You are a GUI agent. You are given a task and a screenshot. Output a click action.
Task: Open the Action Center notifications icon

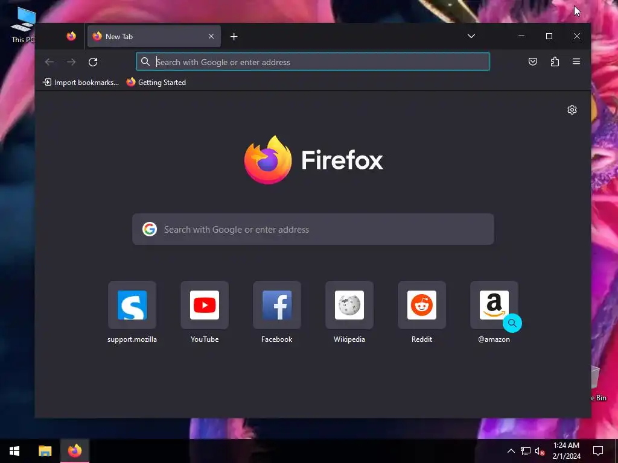click(x=598, y=451)
